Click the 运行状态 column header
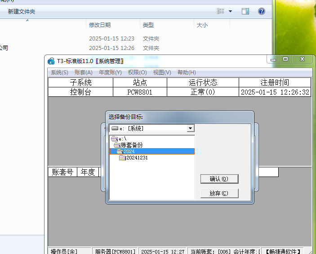Screen dimensions: 316x254 (203, 82)
